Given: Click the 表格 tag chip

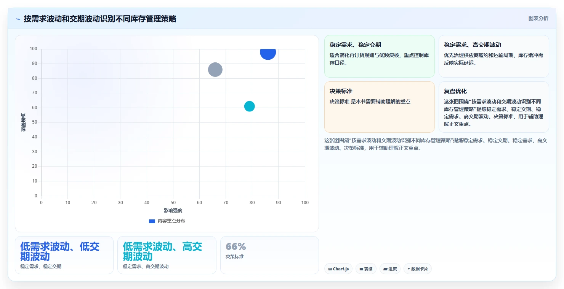Looking at the screenshot, I should coord(366,269).
